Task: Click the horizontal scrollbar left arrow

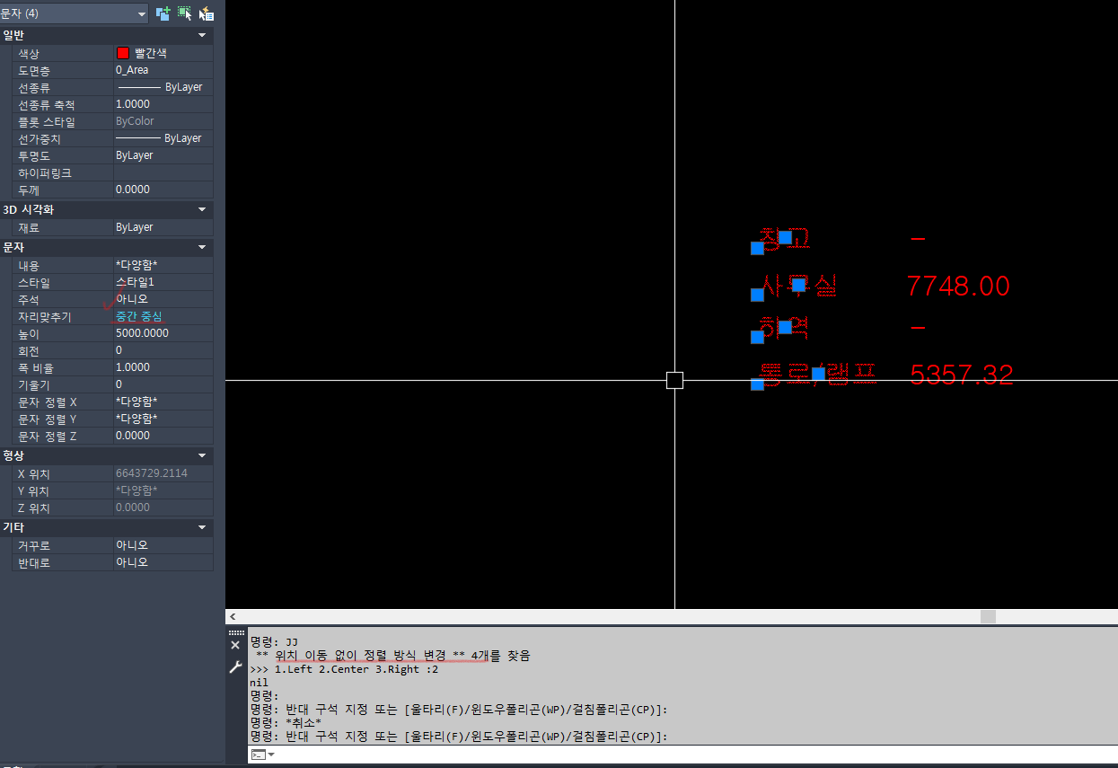Action: (233, 616)
